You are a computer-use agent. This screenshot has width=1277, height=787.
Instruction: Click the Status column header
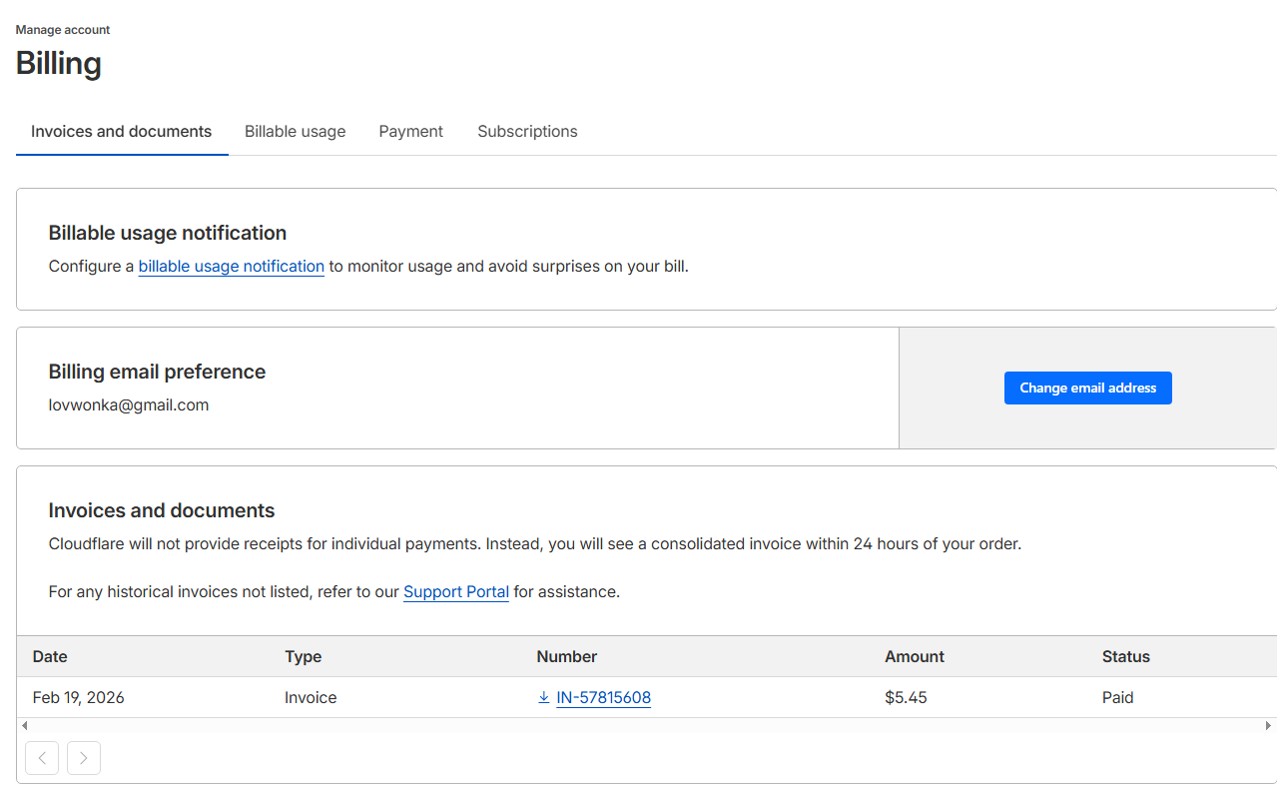coord(1125,657)
